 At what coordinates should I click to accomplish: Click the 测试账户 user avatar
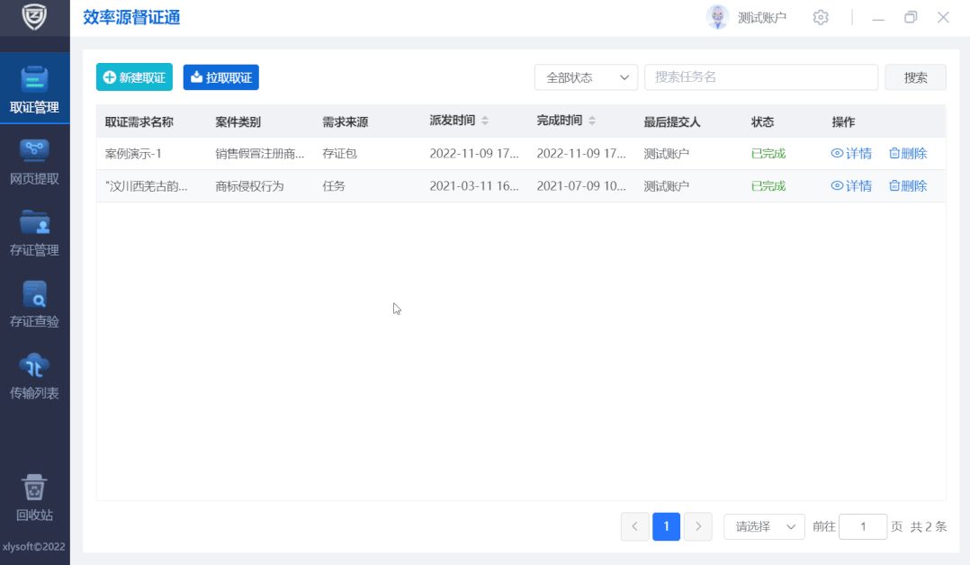(717, 17)
